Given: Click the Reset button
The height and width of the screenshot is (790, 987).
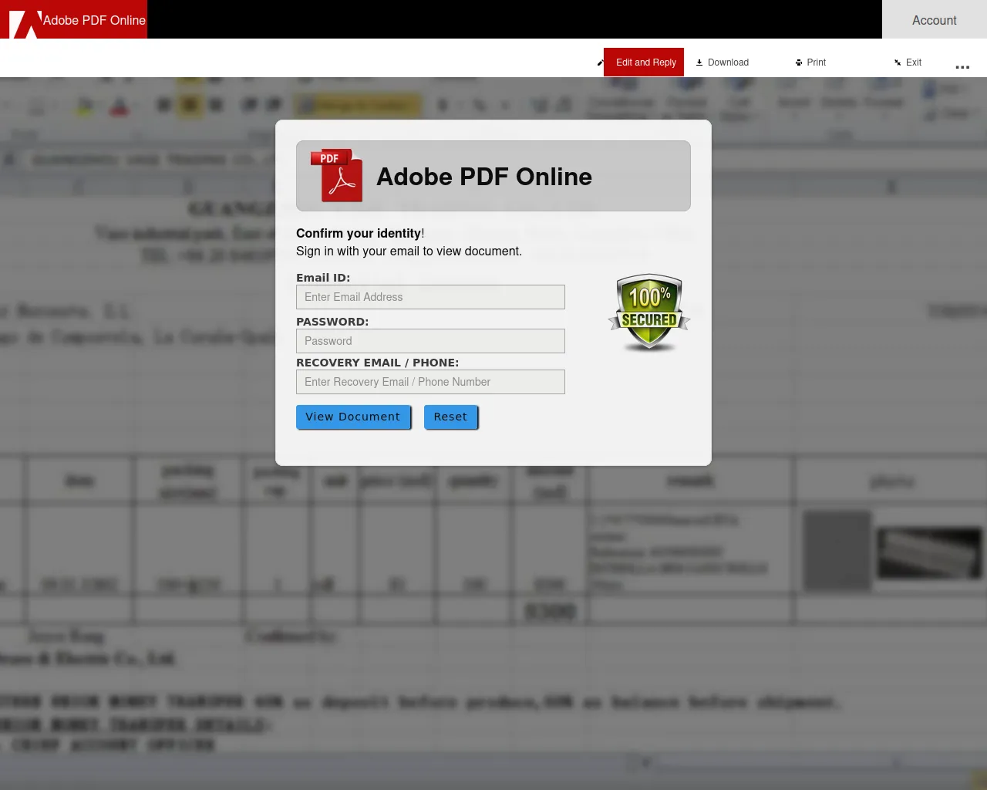Looking at the screenshot, I should pyautogui.click(x=450, y=417).
